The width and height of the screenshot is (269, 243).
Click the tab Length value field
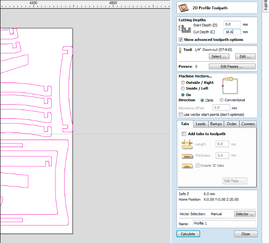(222, 144)
